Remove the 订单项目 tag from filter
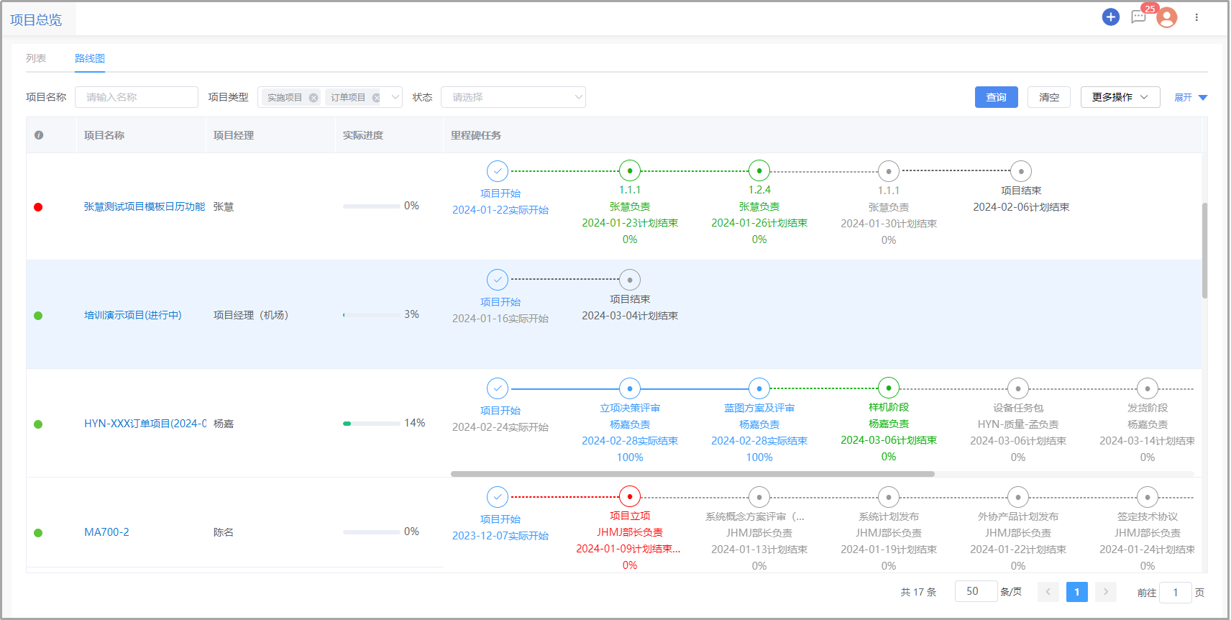1231x620 pixels. click(x=376, y=98)
